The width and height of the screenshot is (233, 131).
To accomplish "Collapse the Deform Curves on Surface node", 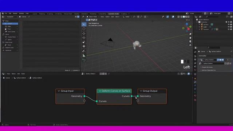I will tap(100, 91).
